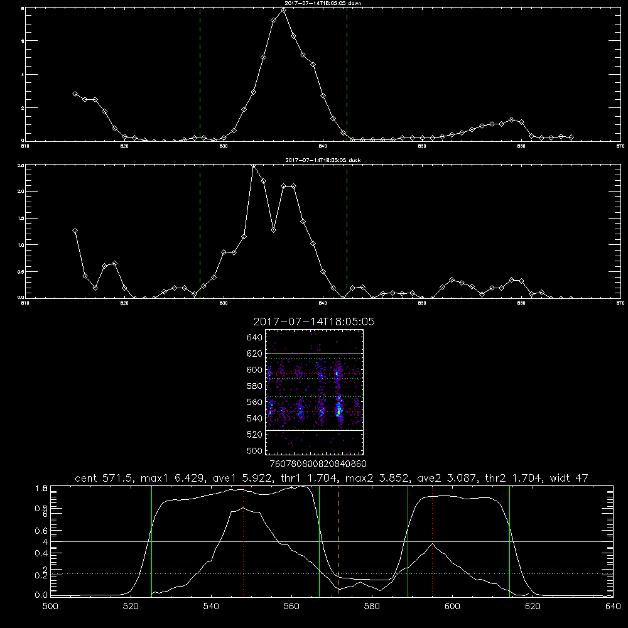Screen dimensions: 628x628
Task: Click the '580' label on heatmap y-axis
Action: pos(255,386)
